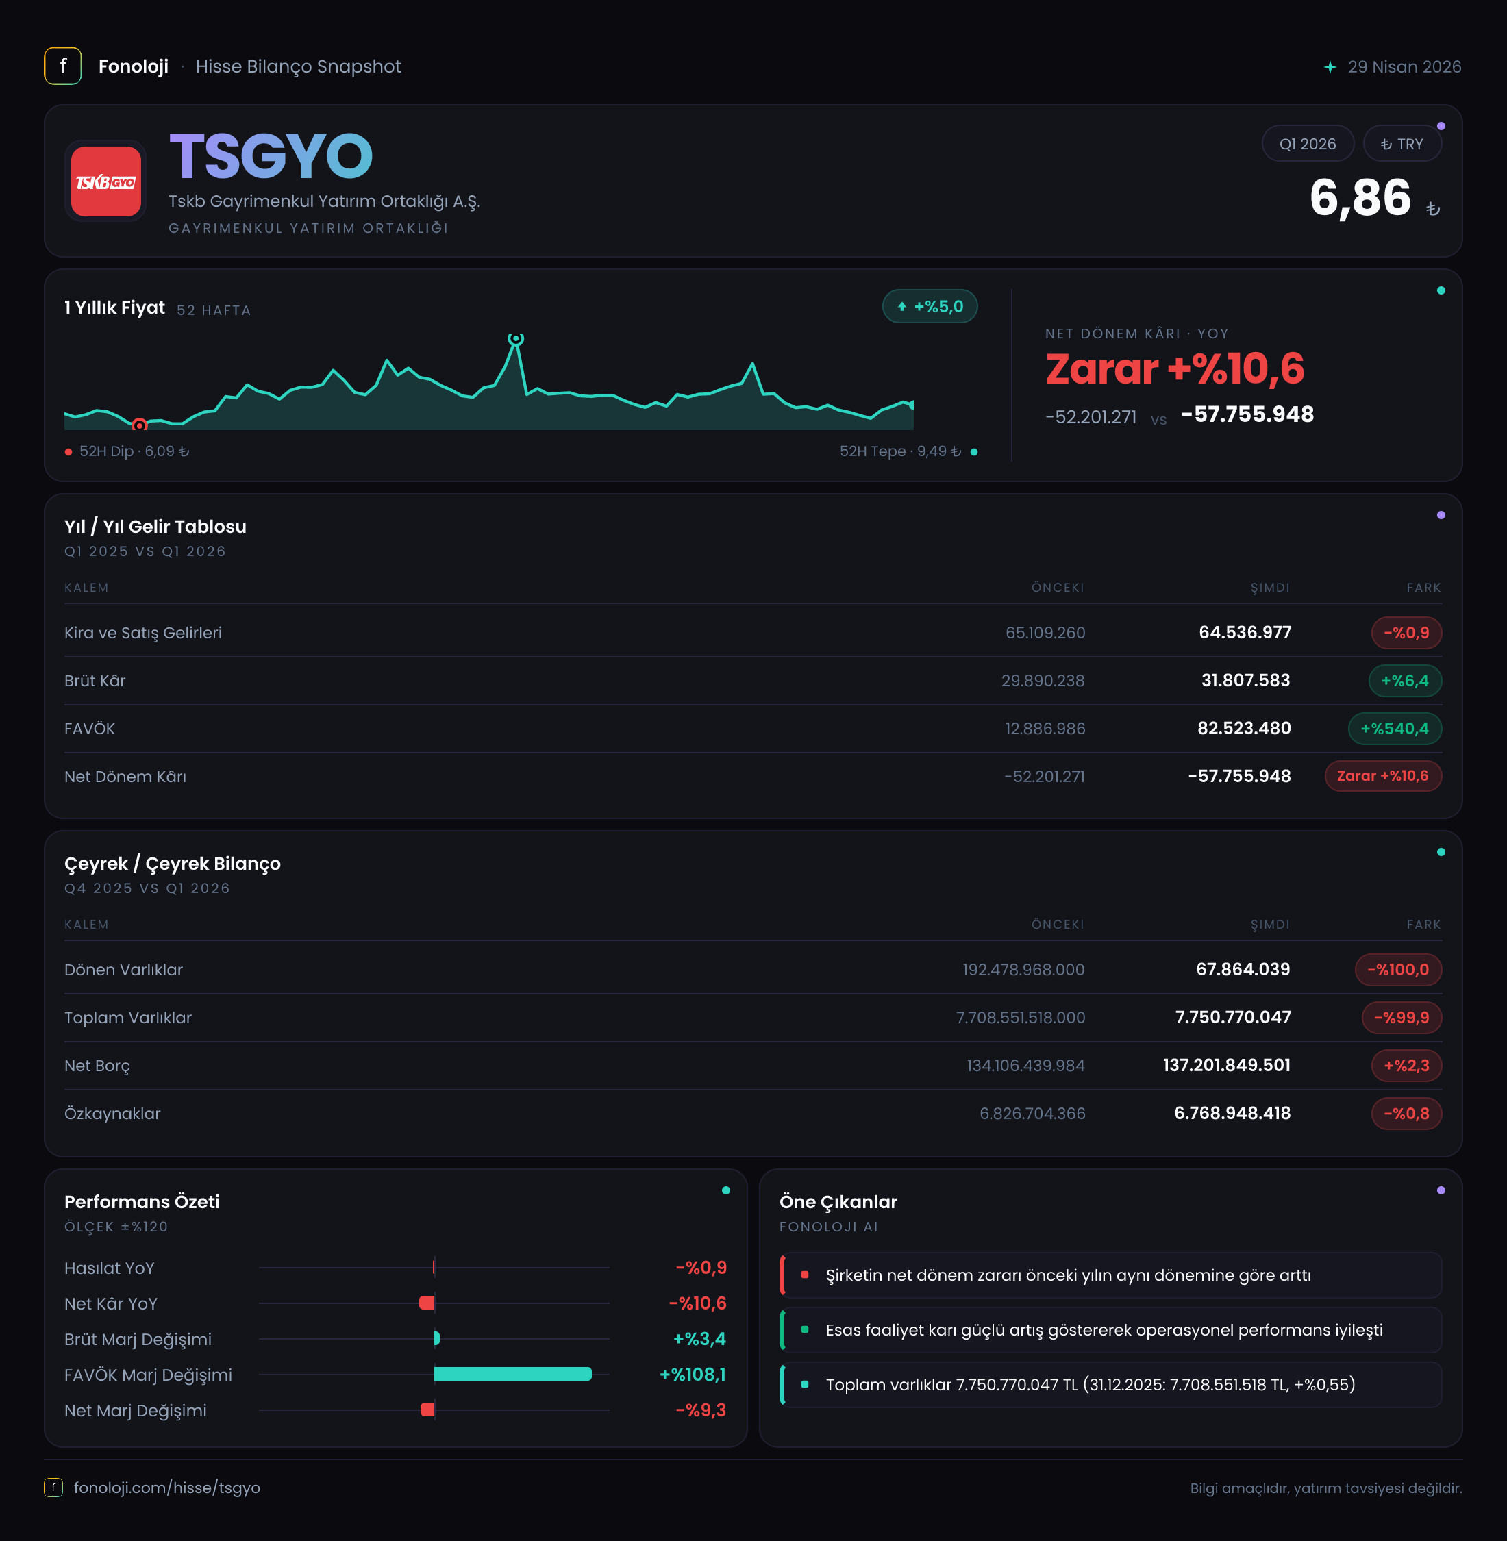Click the FAVÖK current value 82.523.480
The height and width of the screenshot is (1541, 1507).
tap(1244, 728)
